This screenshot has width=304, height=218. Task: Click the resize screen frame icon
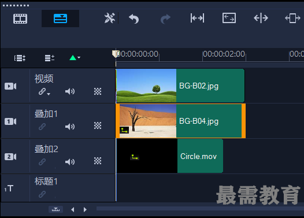[x=229, y=18]
